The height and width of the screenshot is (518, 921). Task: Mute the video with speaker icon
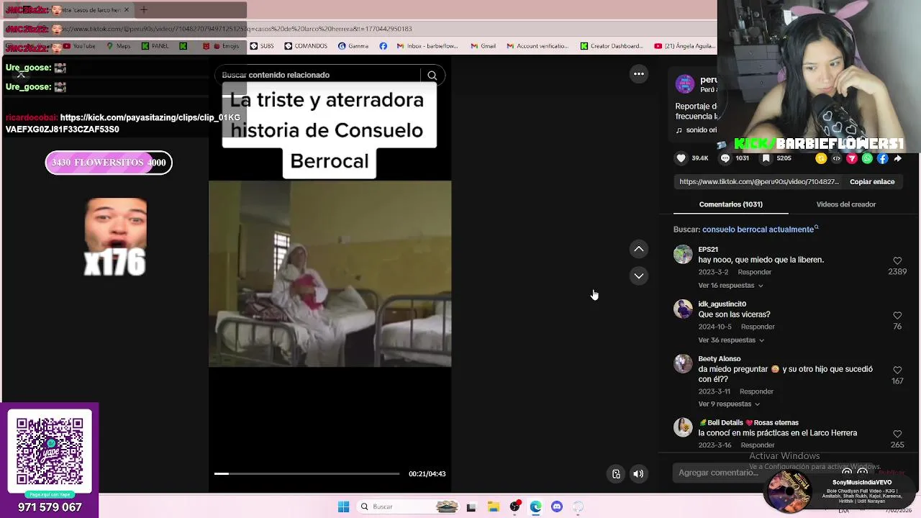(638, 473)
